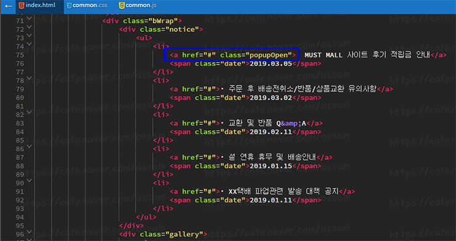Fold the li block at line 86
This screenshot has width=456, height=241.
tap(29, 146)
